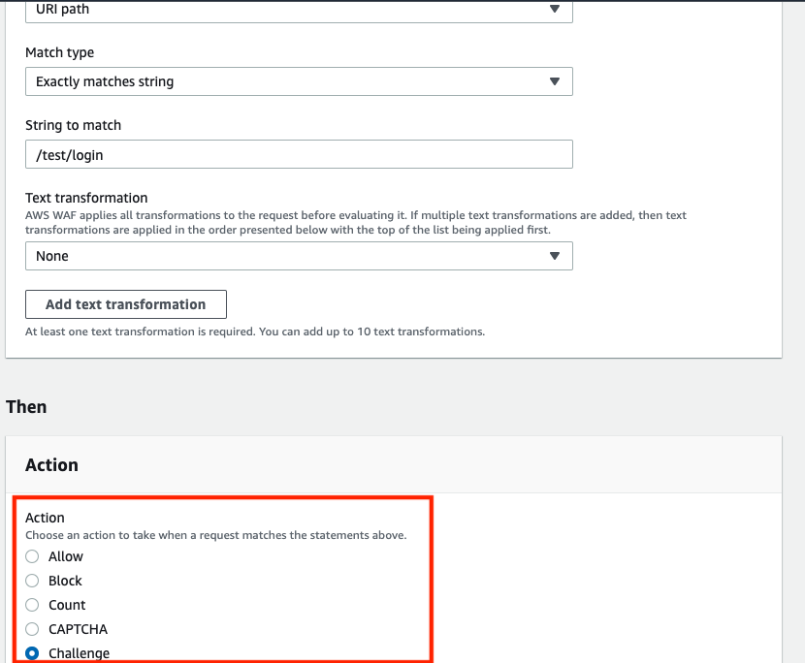Click the Match type label
Viewport: 805px width, 663px height.
click(x=59, y=52)
